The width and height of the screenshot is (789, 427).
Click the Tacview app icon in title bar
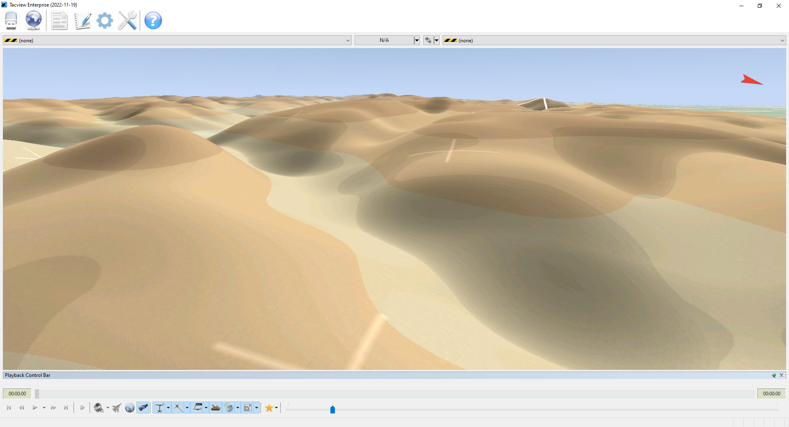pos(4,5)
